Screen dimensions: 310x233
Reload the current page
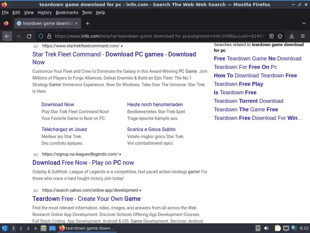click(x=29, y=36)
